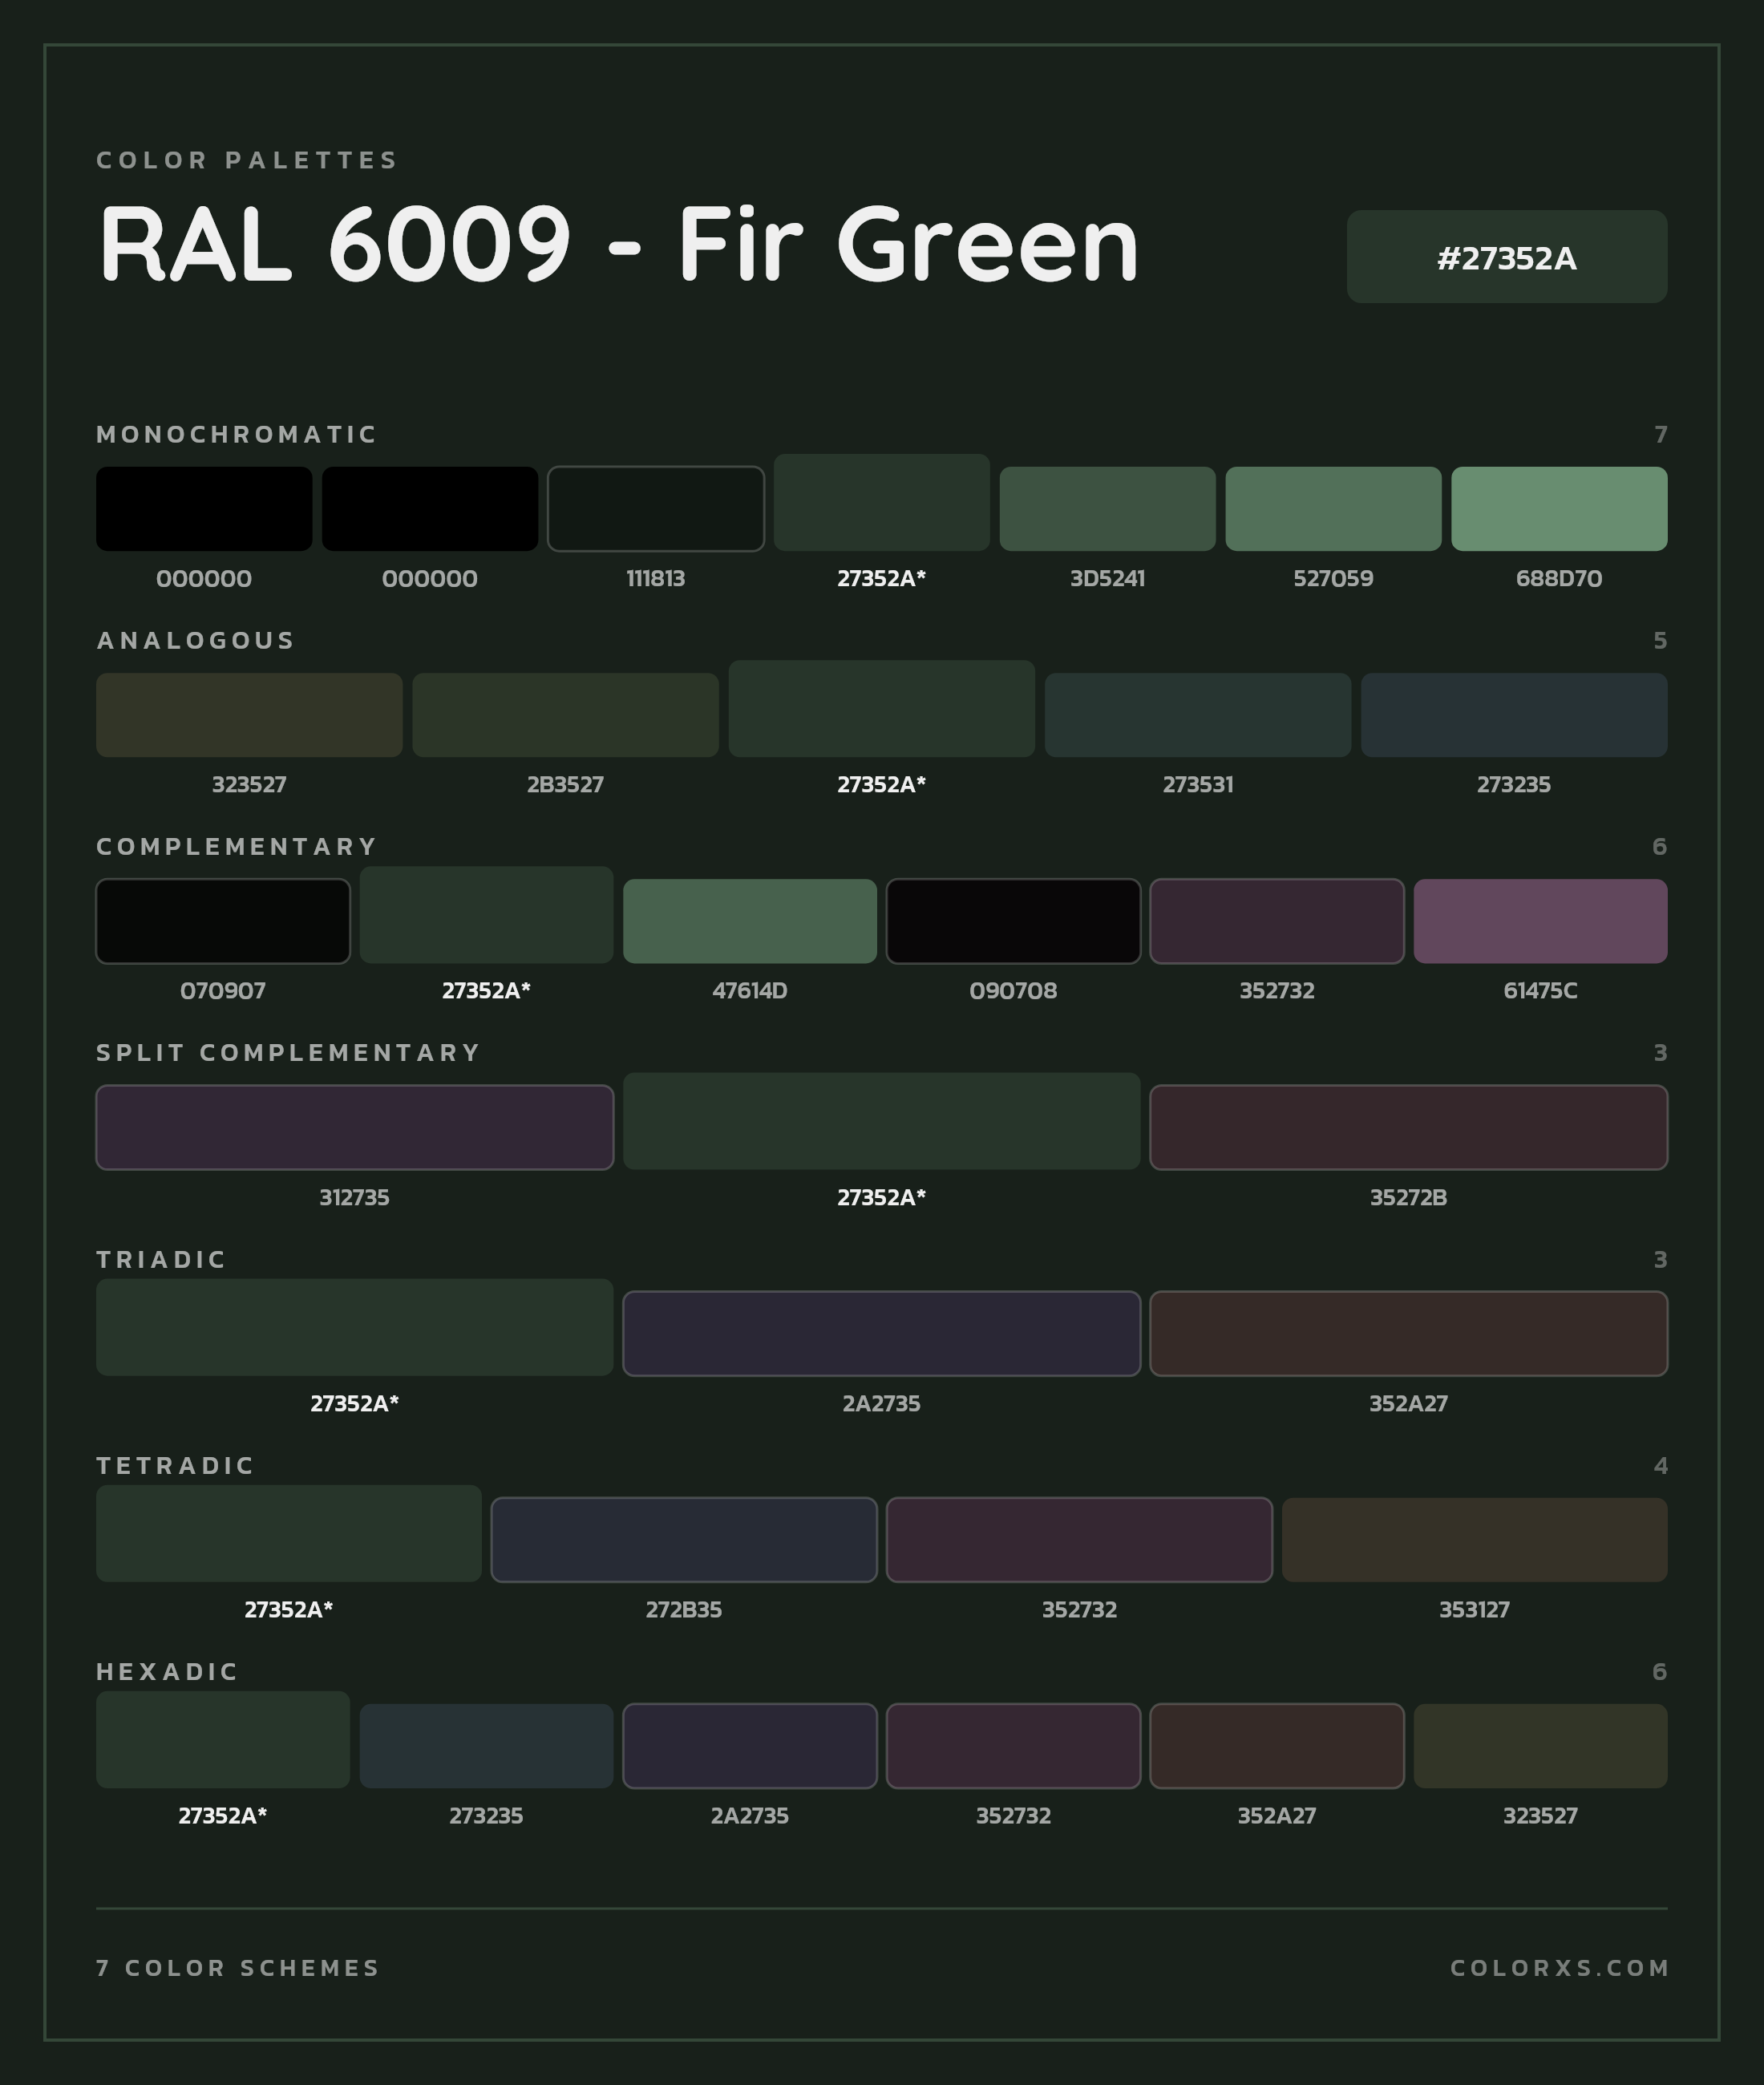The width and height of the screenshot is (1764, 2085).
Task: Click the count '4' beside Tetradic
Action: coord(1660,1465)
